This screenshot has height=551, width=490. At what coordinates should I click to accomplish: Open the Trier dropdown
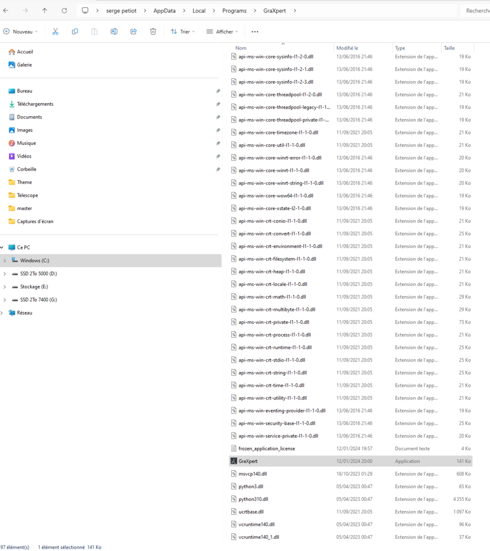click(184, 31)
